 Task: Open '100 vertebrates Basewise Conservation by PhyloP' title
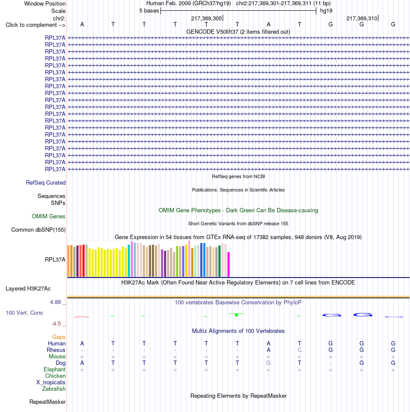(x=238, y=303)
